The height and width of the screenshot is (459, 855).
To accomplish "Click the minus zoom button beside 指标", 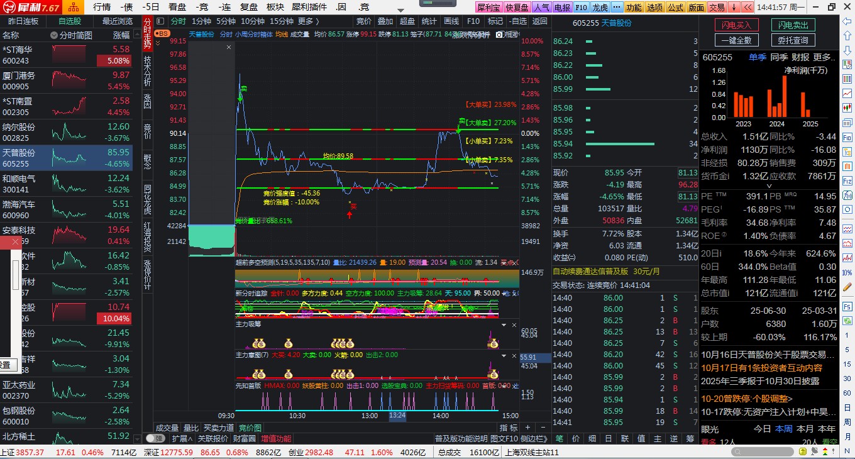I will (x=543, y=428).
